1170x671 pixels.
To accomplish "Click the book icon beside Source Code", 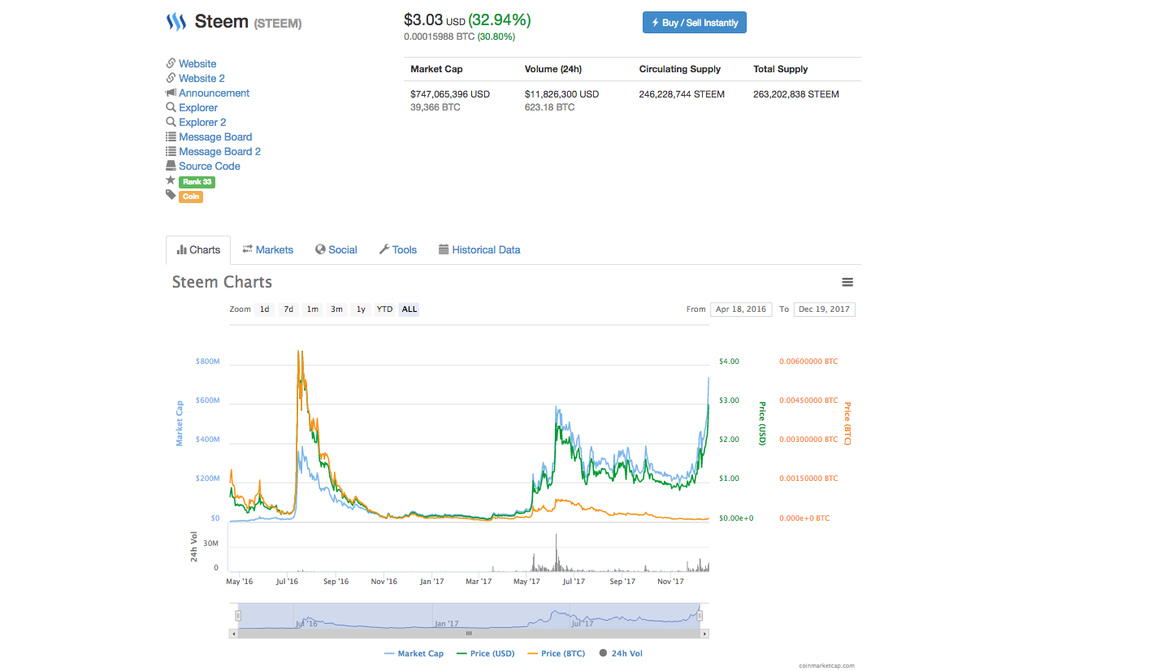I will (171, 166).
